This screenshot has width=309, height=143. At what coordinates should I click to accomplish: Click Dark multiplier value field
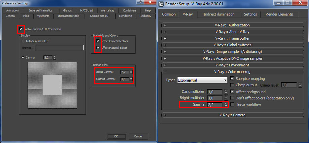215,92
